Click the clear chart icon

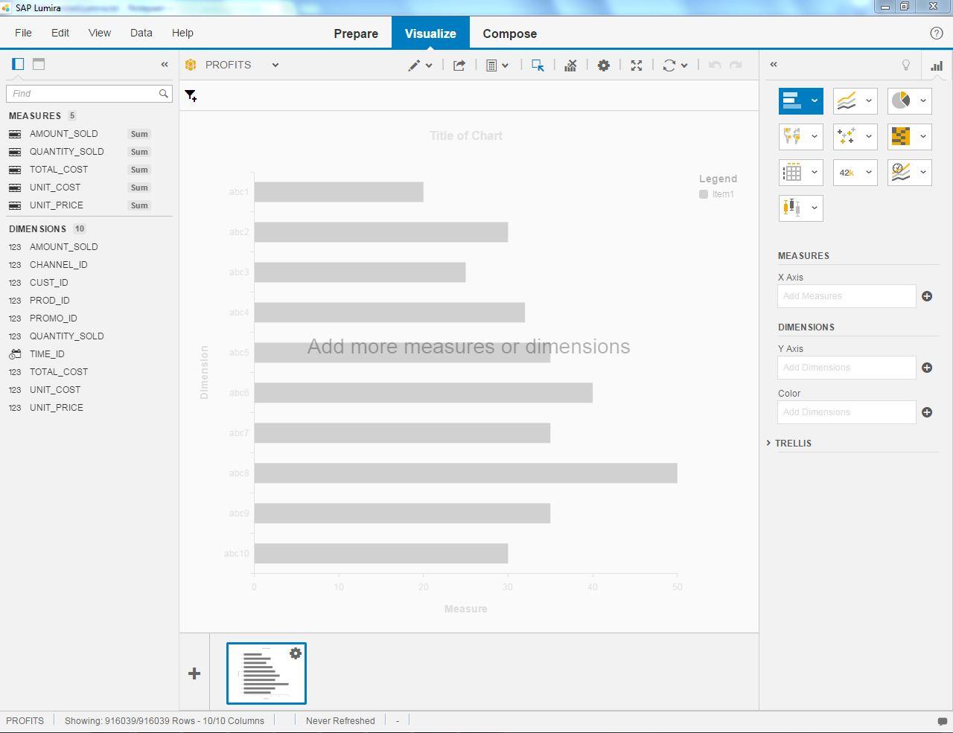pos(570,65)
